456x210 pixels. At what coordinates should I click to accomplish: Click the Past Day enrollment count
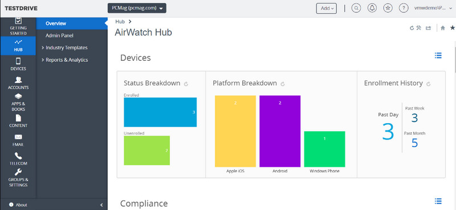(388, 132)
